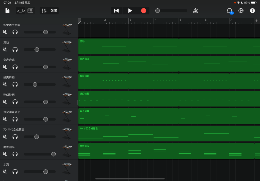Solo the 70 年代合成琶音 track

tap(15, 137)
